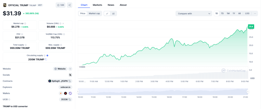Select the 1Y time range
This screenshot has width=261, height=109.
coord(234,14)
